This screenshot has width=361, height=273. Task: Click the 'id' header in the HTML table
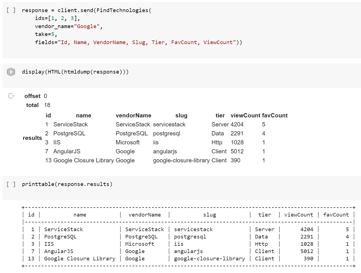(x=48, y=115)
